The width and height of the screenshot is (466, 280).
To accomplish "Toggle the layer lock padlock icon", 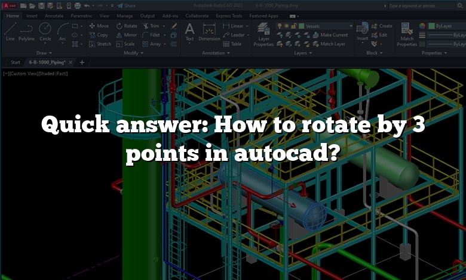I will 295,26.
